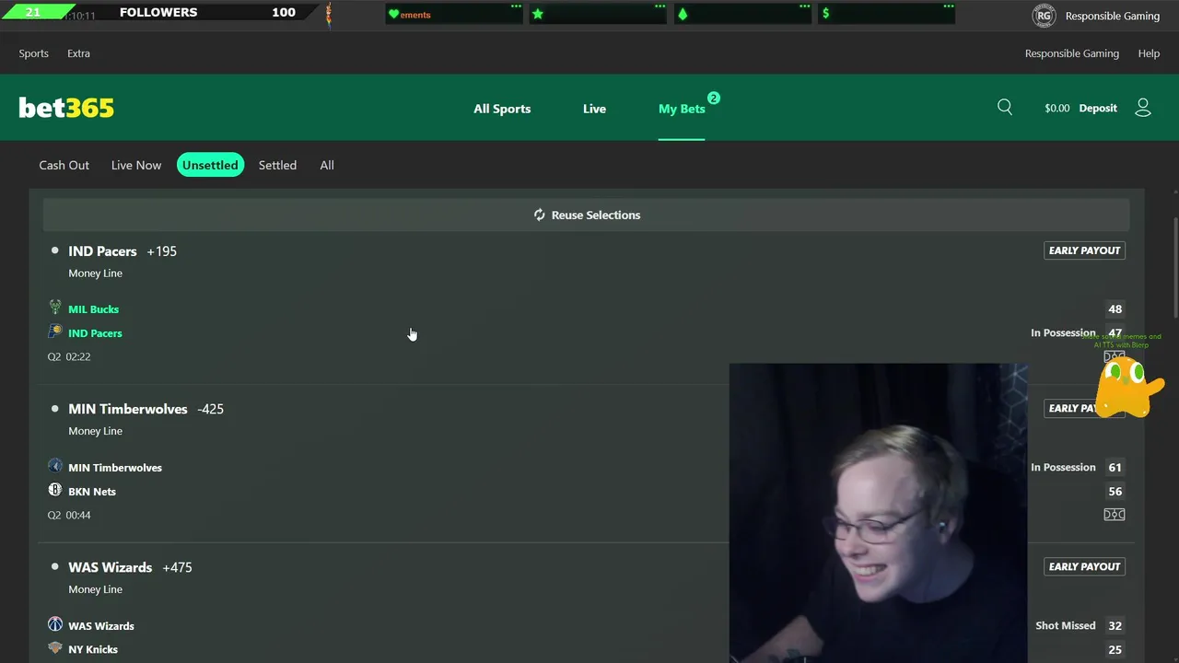This screenshot has width=1179, height=663.
Task: Click the page vertical scrollbar
Action: pos(1174,267)
